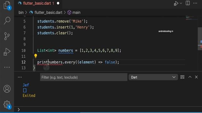
Task: Click 'every' method on line 12
Action: (x=70, y=62)
